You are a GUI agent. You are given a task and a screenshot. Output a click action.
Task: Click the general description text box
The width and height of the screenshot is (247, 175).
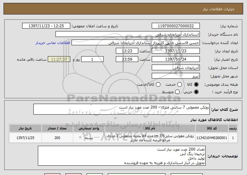[x=122, y=109]
